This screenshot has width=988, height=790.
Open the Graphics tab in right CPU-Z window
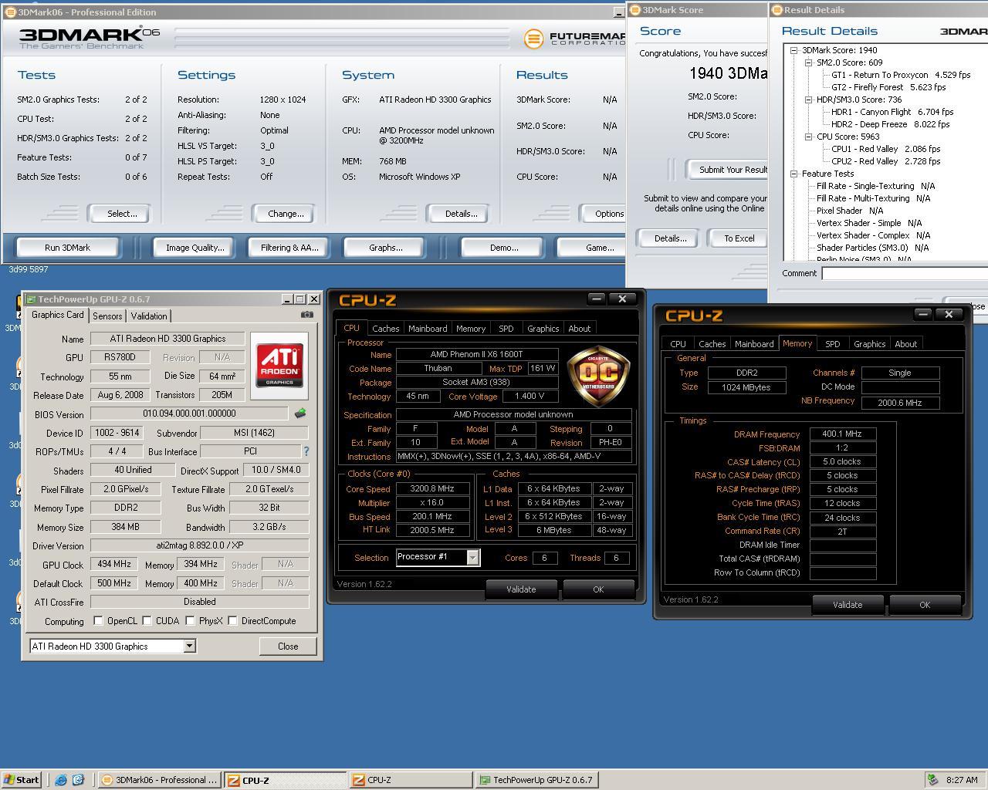point(869,344)
